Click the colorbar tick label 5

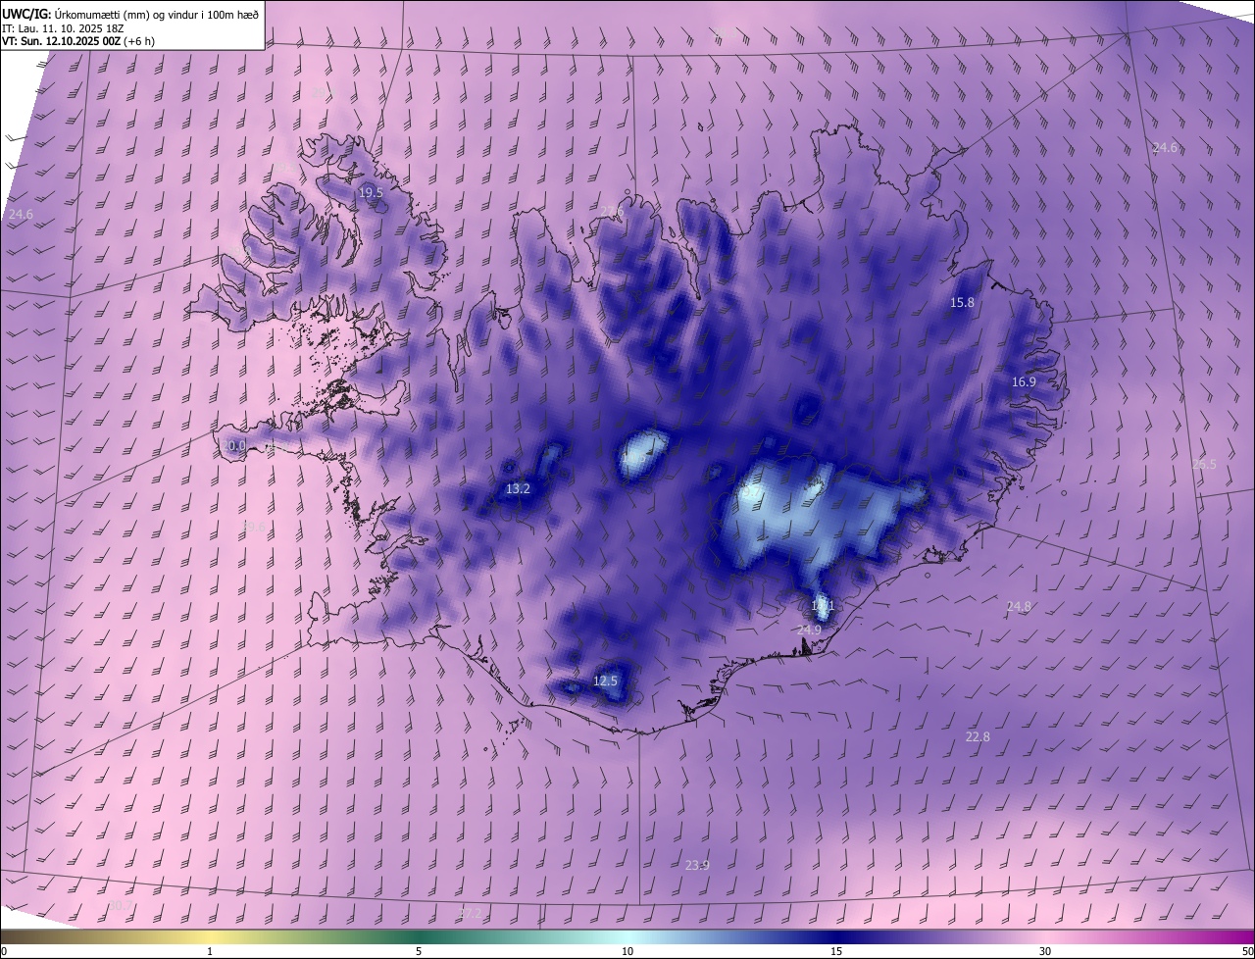(419, 951)
